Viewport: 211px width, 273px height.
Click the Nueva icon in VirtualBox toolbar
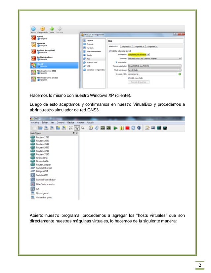(33, 29)
